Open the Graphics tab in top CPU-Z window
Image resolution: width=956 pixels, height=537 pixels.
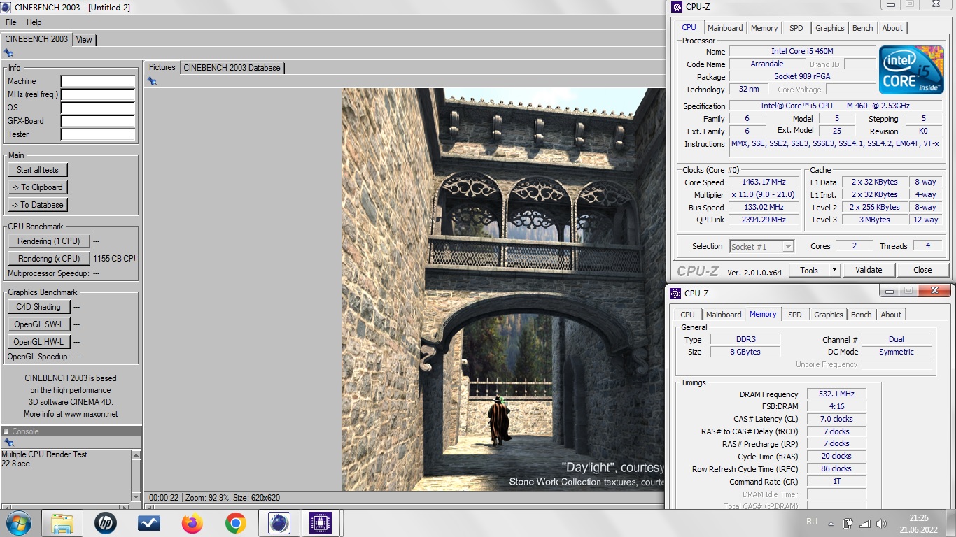830,28
